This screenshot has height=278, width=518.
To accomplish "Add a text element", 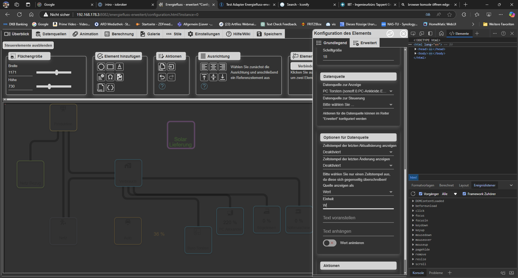I will [x=120, y=67].
